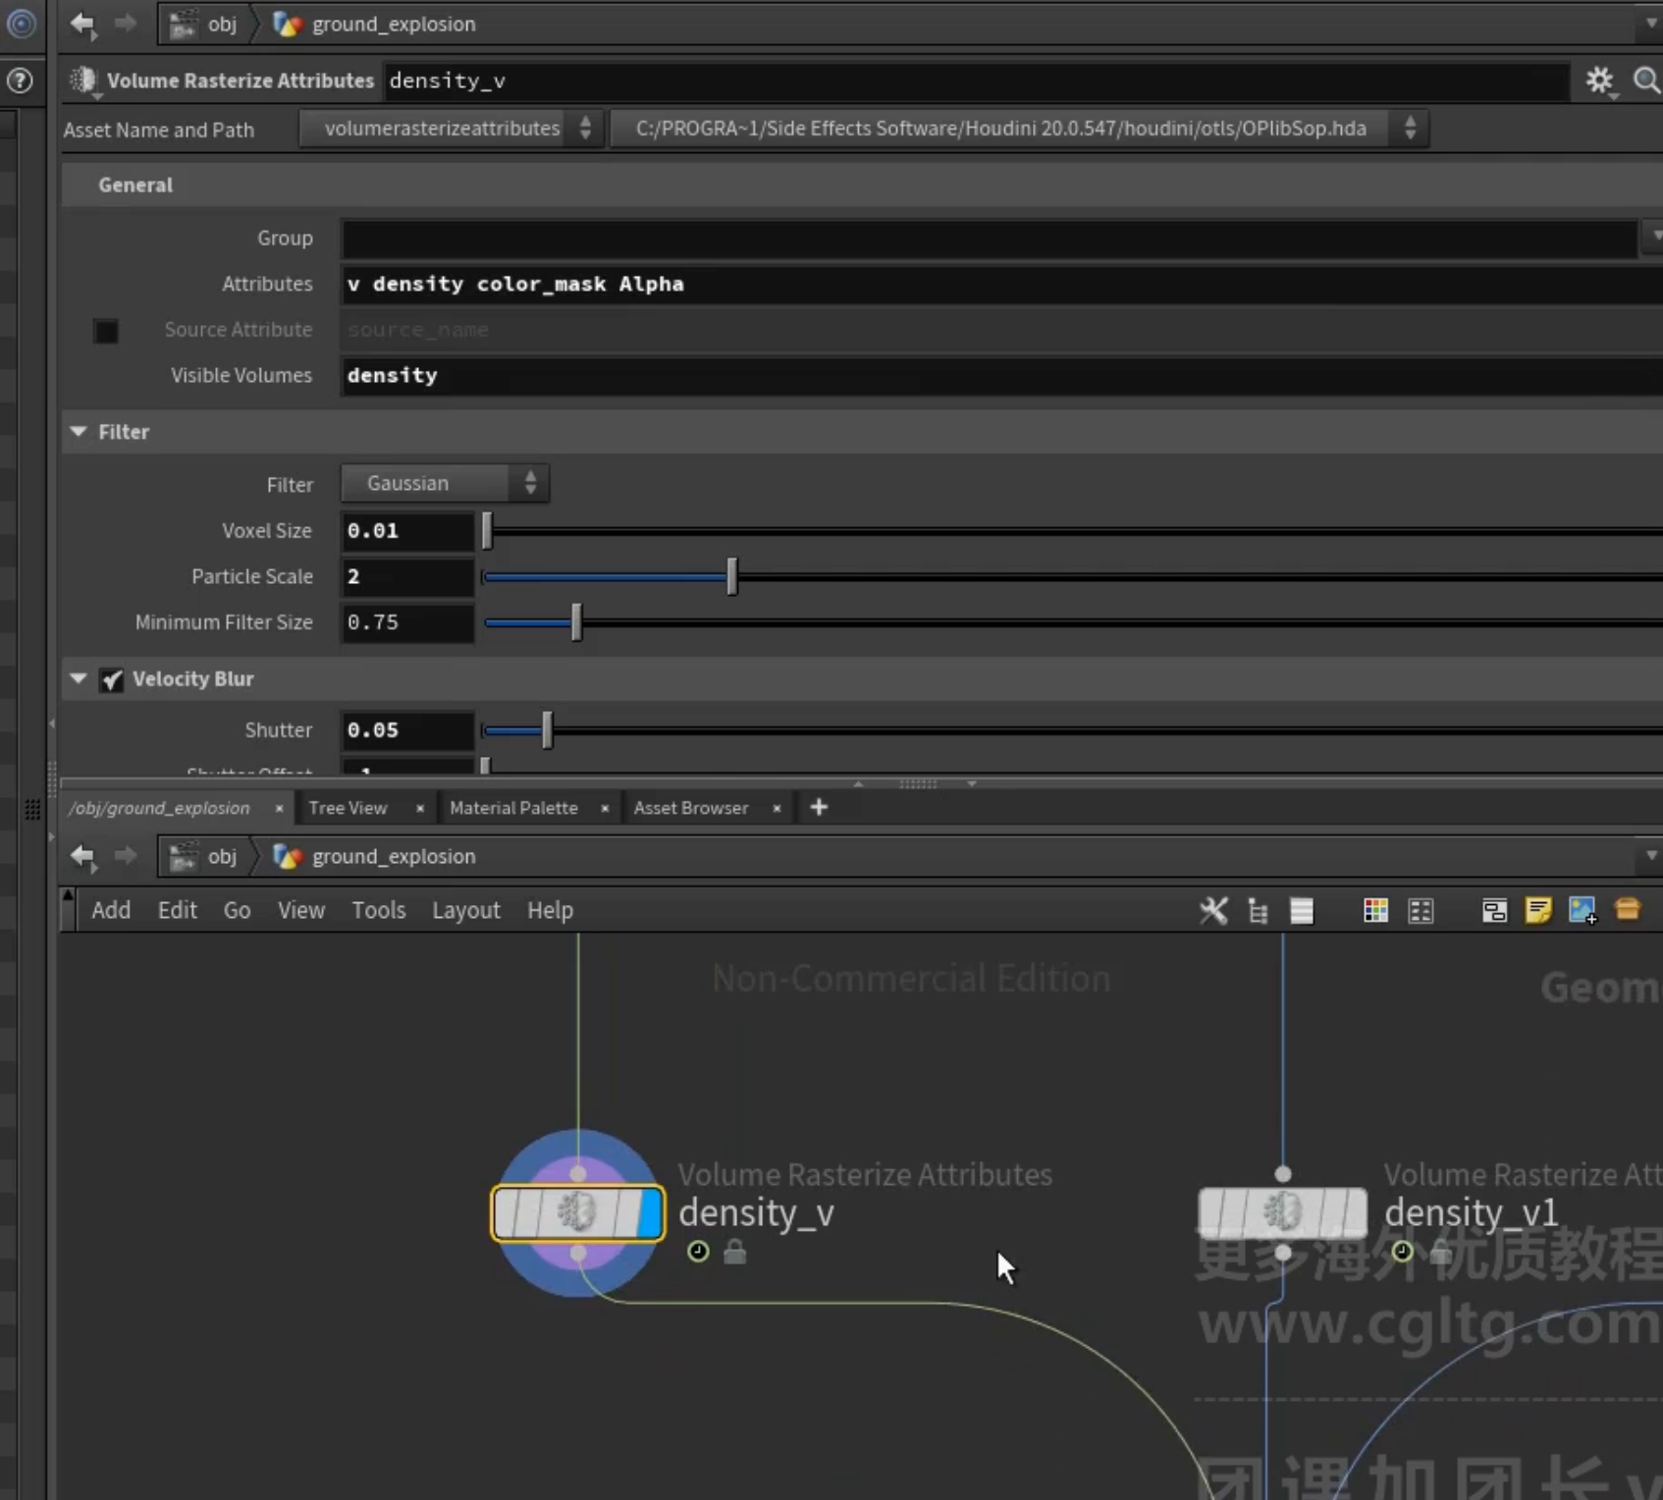Open the node color palette icon
The image size is (1663, 1500).
point(1375,910)
